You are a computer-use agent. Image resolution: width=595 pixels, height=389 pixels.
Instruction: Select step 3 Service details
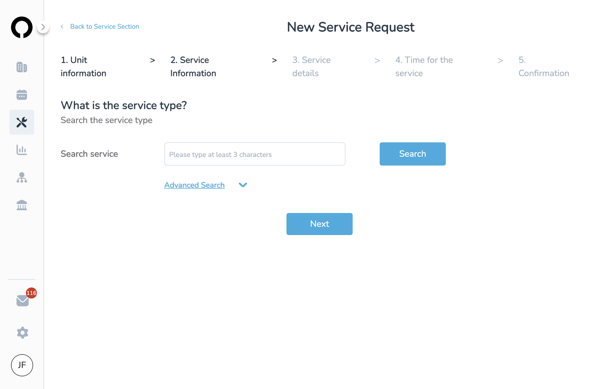click(311, 66)
